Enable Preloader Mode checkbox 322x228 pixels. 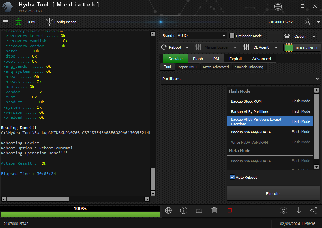(x=232, y=36)
